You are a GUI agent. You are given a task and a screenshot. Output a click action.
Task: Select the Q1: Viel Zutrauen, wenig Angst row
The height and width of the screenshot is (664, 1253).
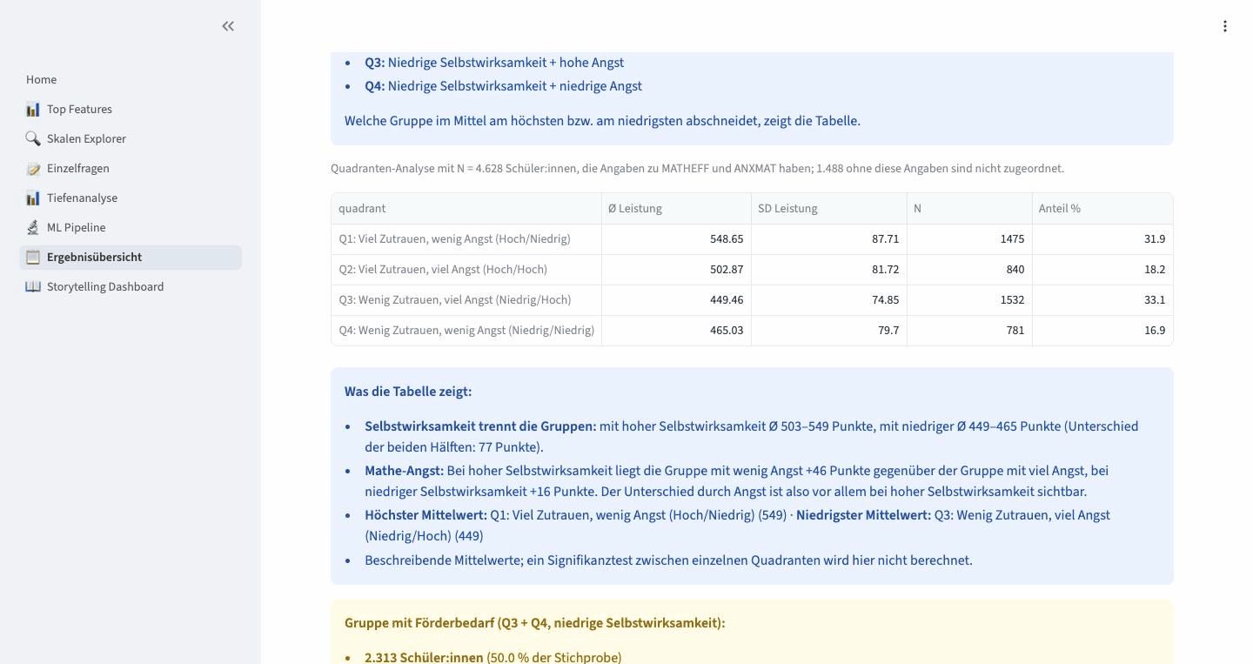point(752,239)
